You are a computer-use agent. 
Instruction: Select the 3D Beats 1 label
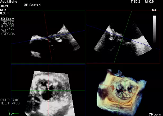[32, 6]
